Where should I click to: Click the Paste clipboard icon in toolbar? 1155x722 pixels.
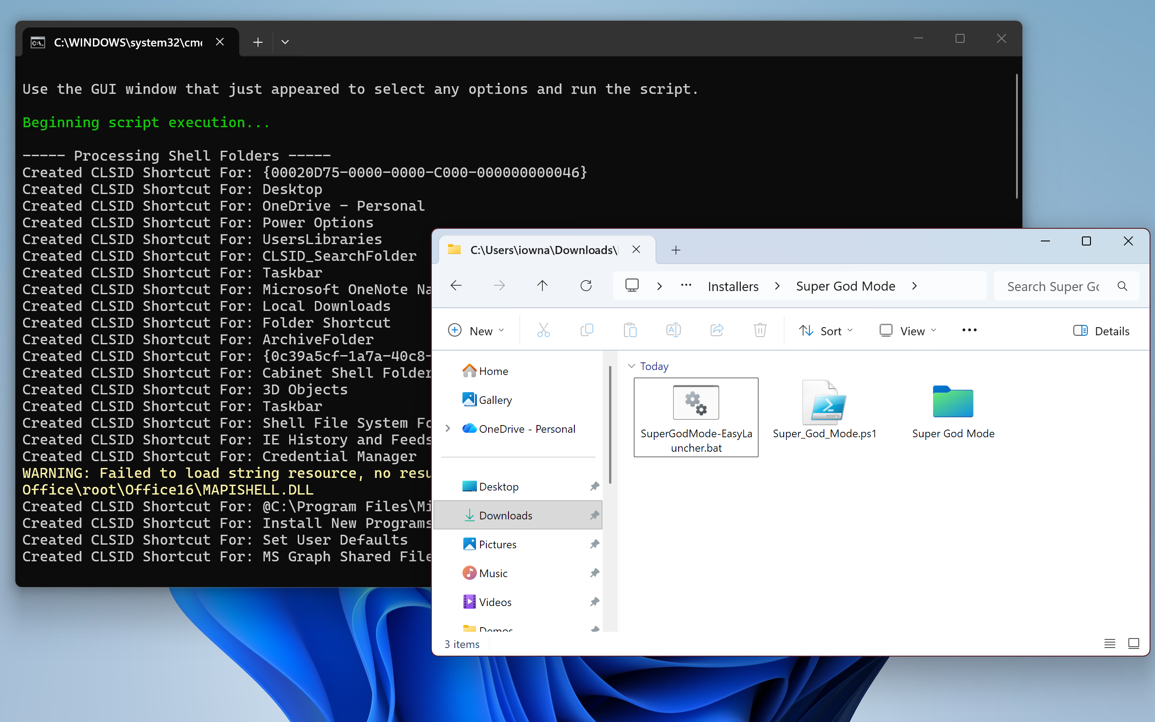pyautogui.click(x=630, y=330)
